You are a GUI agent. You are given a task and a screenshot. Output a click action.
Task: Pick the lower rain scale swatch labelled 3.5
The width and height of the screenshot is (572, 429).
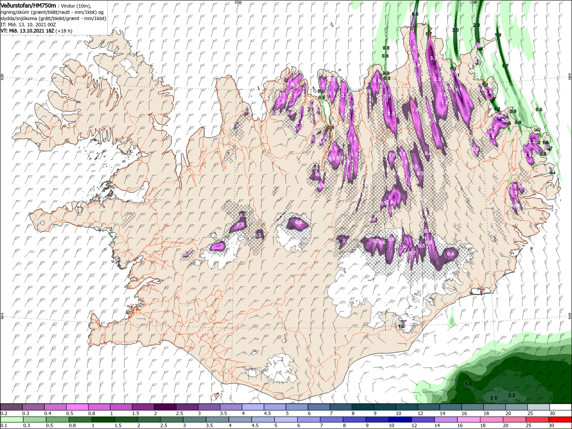[217, 420]
